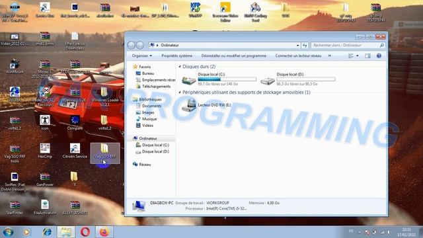Select Disque local (C:) in sidebar tree
Screen dimensions: 423x238
pyautogui.click(x=153, y=145)
